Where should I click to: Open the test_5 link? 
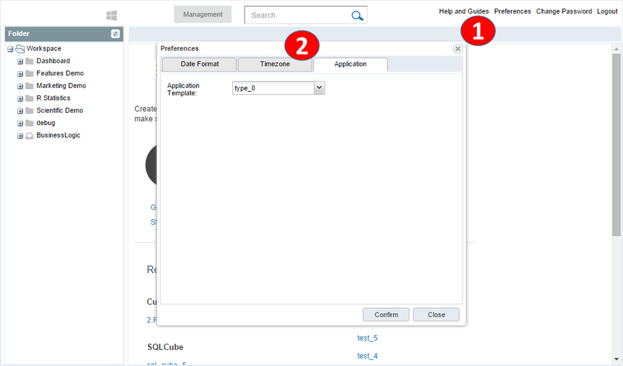tap(367, 338)
